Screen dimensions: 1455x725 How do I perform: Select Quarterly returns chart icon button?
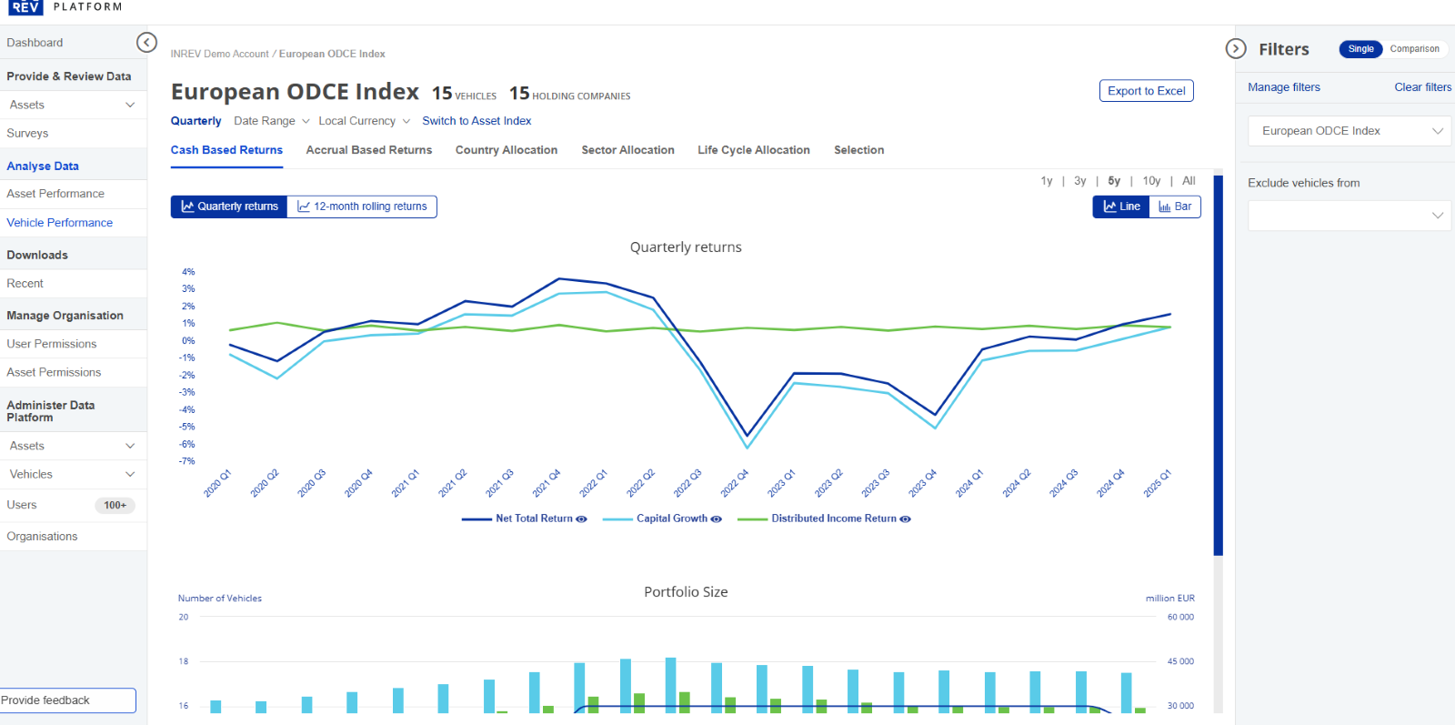(x=229, y=206)
